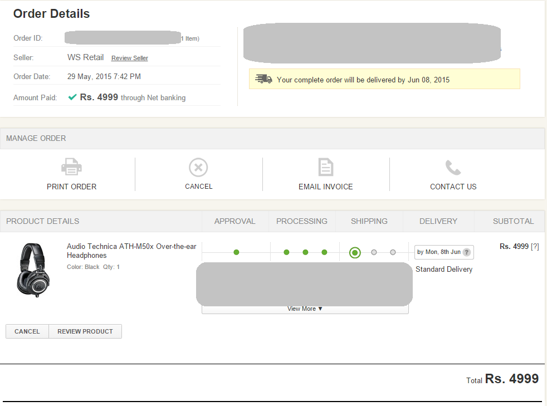The height and width of the screenshot is (406, 547).
Task: Click the first Processing stage green dot
Action: (286, 252)
